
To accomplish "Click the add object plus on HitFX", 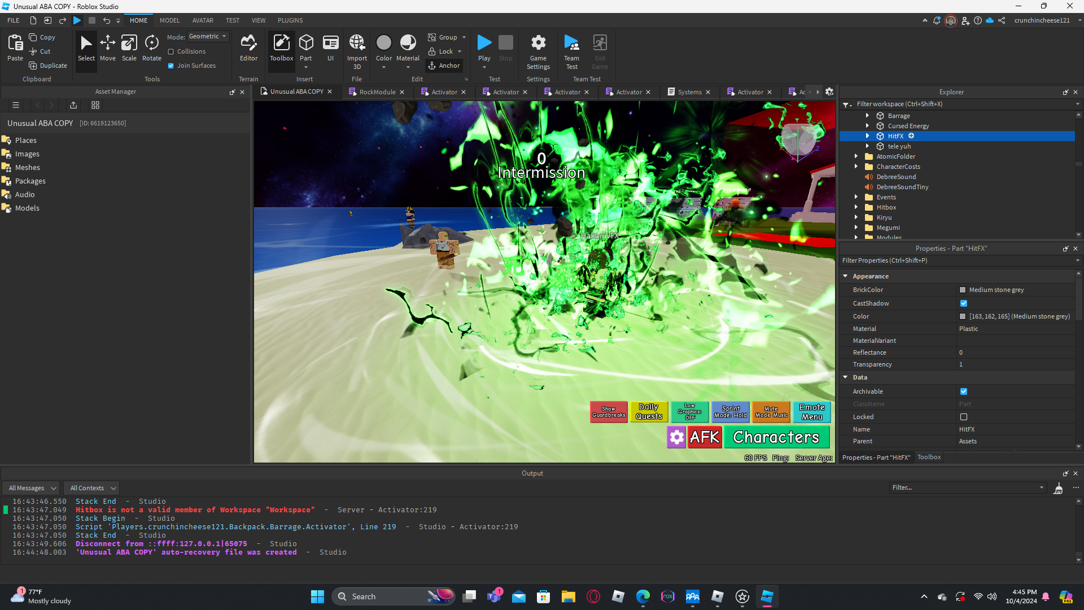I will (x=911, y=136).
